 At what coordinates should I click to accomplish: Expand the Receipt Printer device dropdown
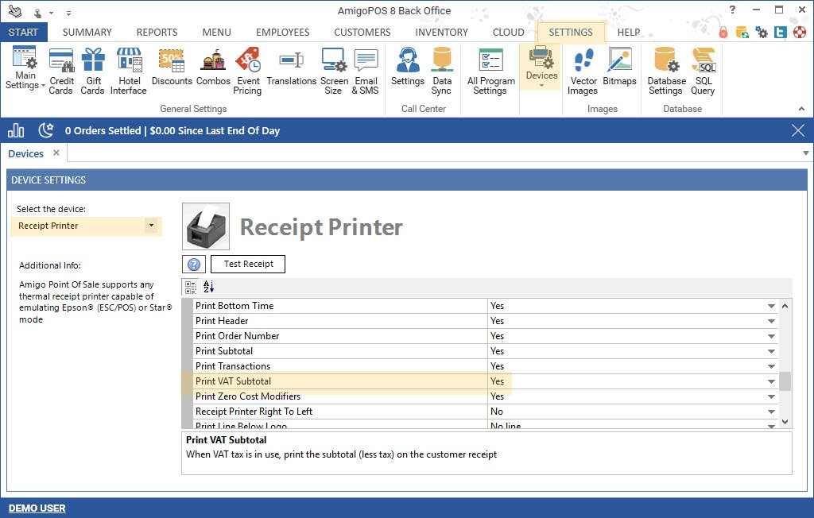click(x=151, y=226)
